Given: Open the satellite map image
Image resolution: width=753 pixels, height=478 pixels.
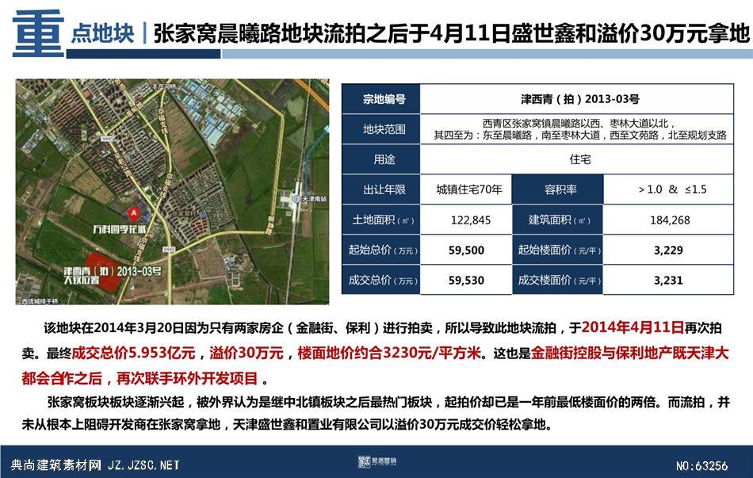Looking at the screenshot, I should pos(173,192).
